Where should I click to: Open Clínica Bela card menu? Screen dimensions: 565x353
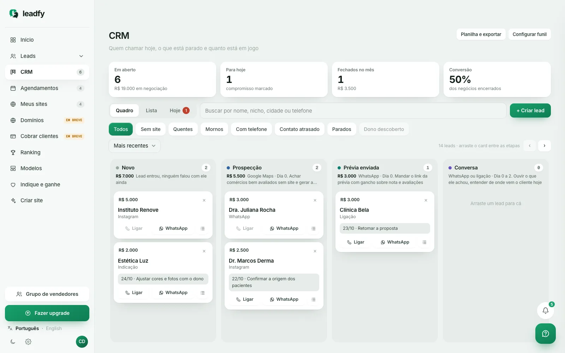click(x=424, y=242)
